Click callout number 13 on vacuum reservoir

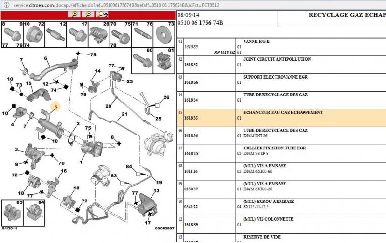pos(156,190)
